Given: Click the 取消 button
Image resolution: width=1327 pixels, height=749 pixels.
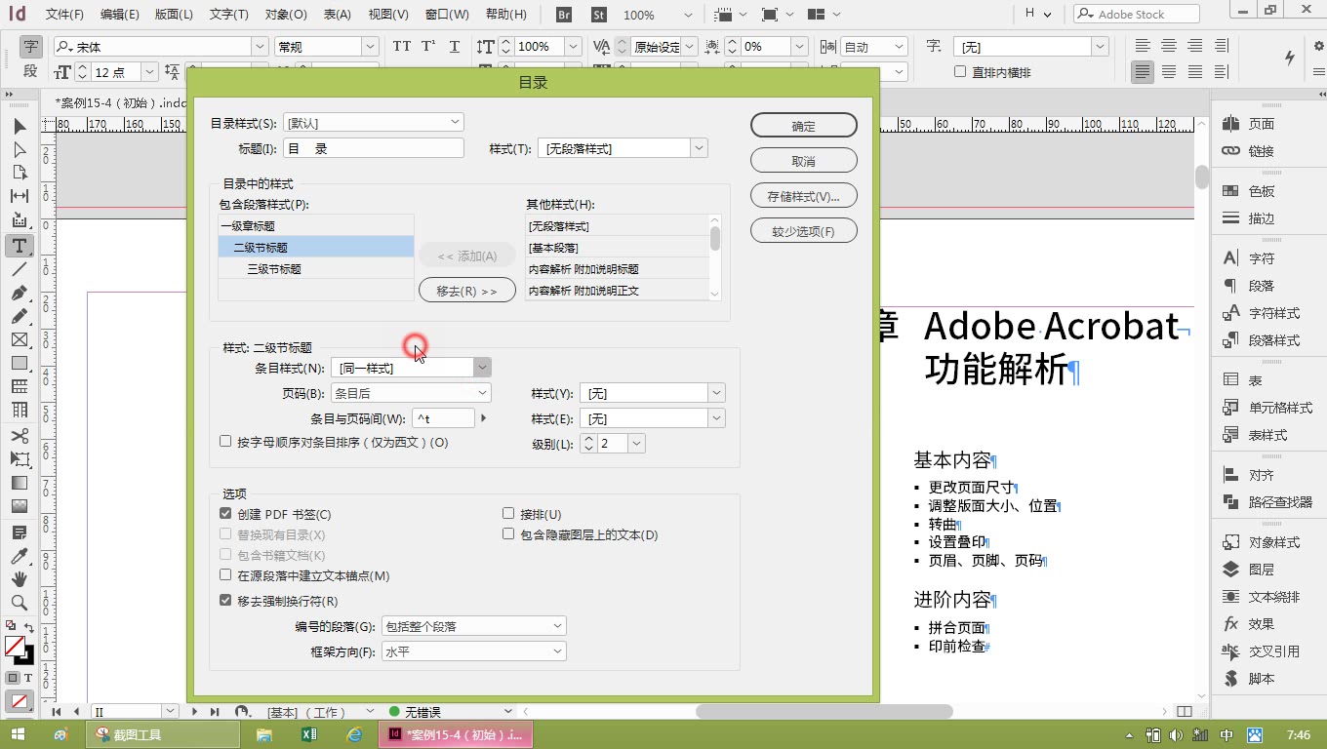Looking at the screenshot, I should coord(804,161).
